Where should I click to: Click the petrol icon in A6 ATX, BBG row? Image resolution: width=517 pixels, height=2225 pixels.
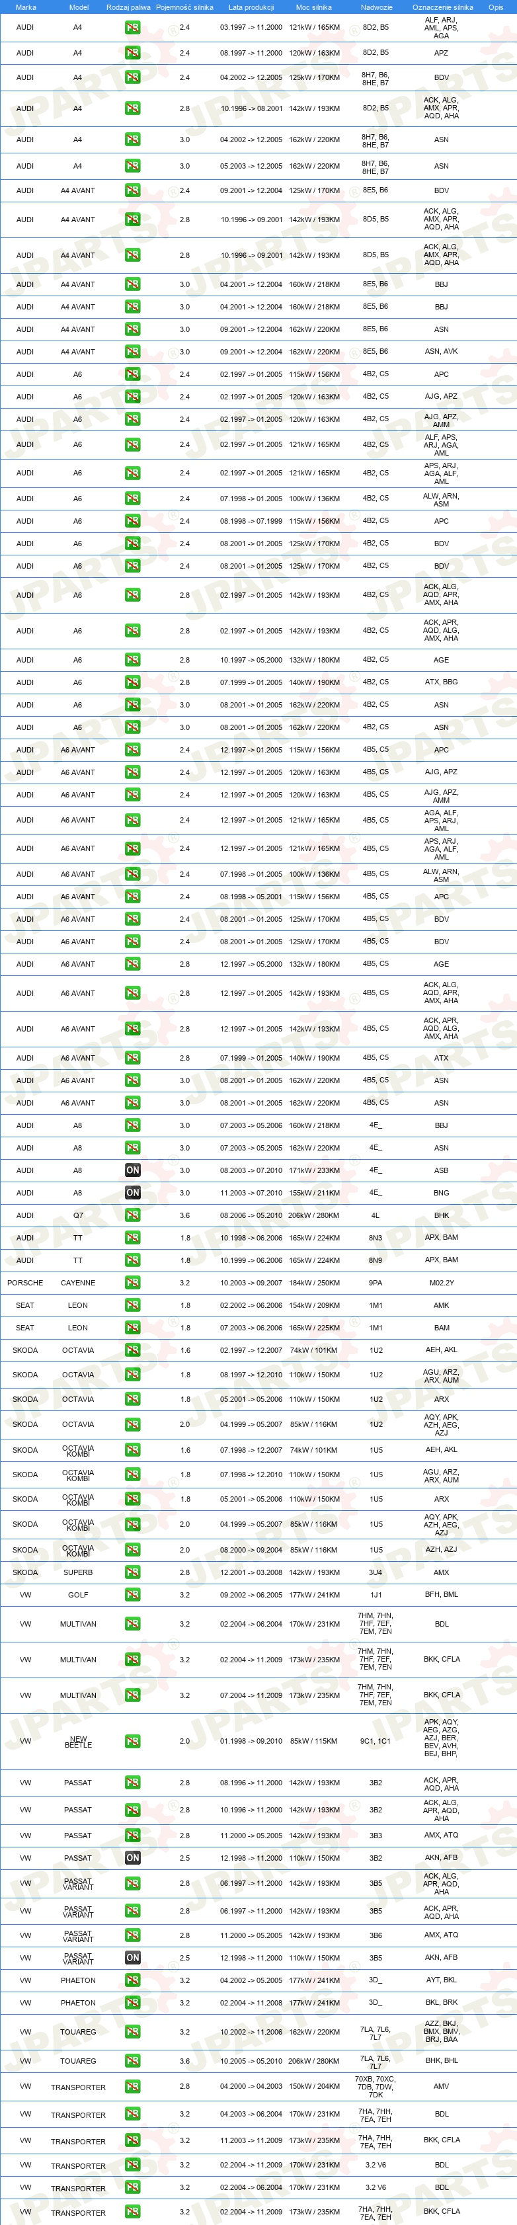(132, 682)
